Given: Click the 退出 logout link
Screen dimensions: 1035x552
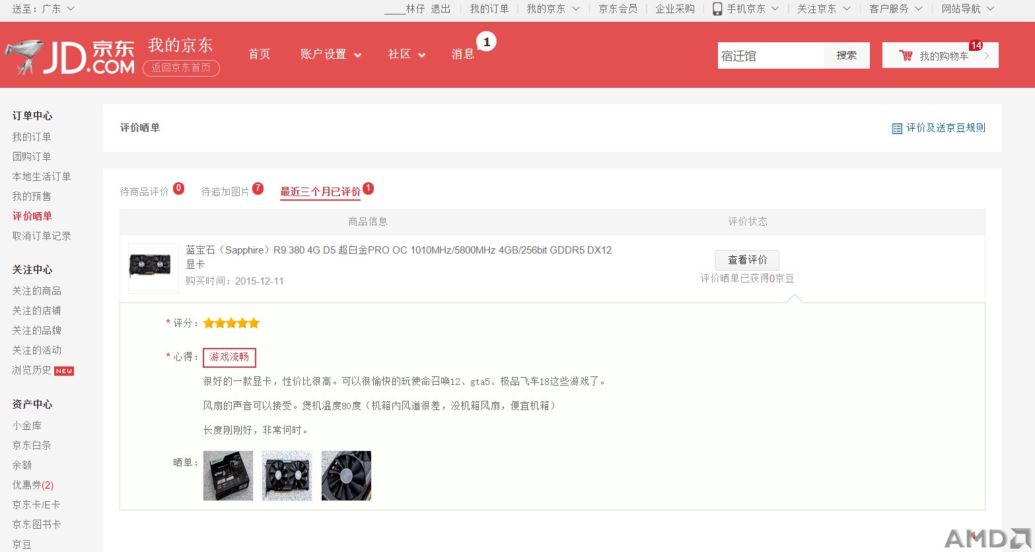Looking at the screenshot, I should [x=441, y=9].
